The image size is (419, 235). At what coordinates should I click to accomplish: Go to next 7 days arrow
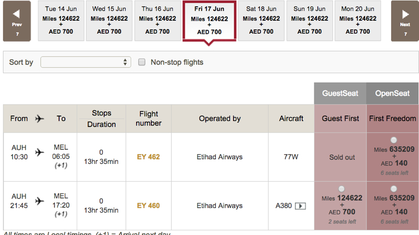(x=405, y=21)
